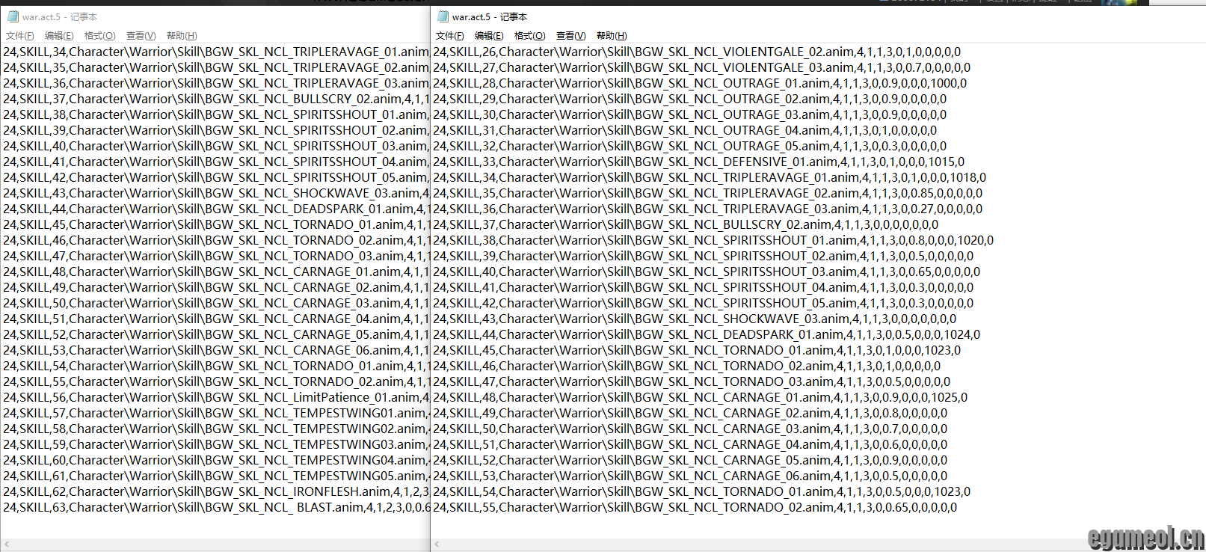This screenshot has height=552, width=1206.
Task: Click the left window's Notepad icon
Action: [x=13, y=16]
